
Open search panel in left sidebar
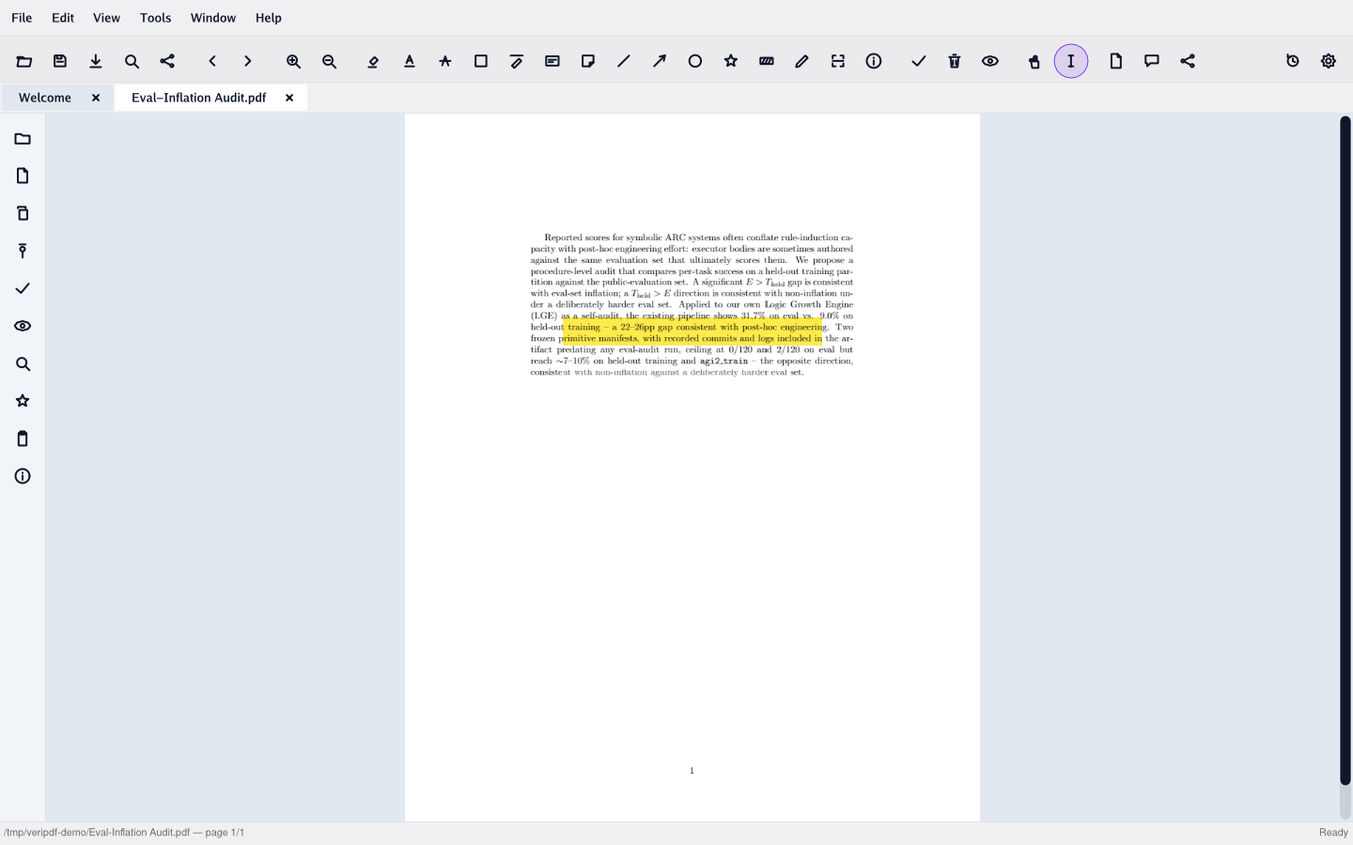23,363
